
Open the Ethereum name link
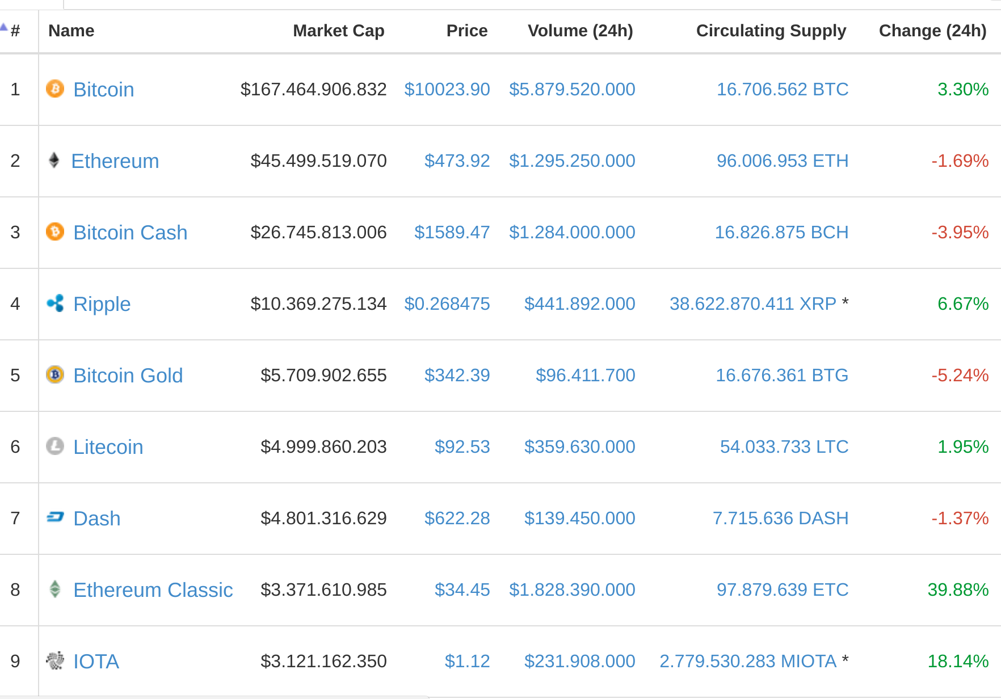pyautogui.click(x=115, y=161)
